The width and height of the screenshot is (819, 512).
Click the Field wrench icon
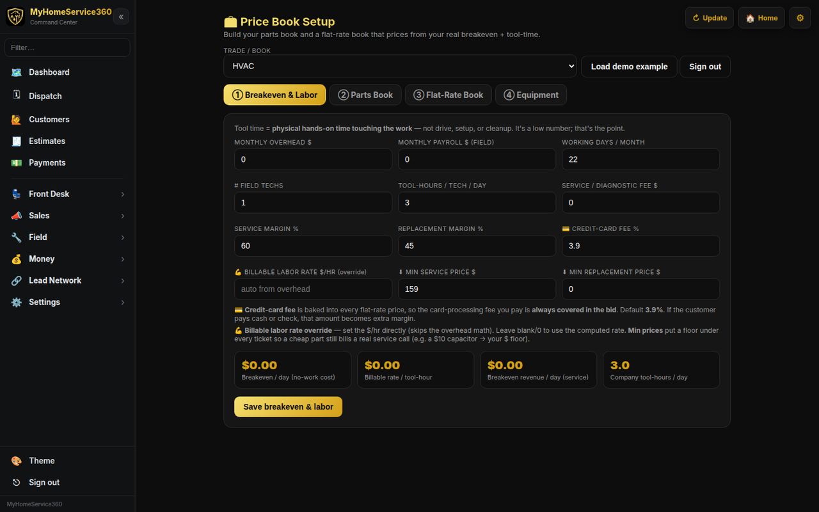(17, 237)
